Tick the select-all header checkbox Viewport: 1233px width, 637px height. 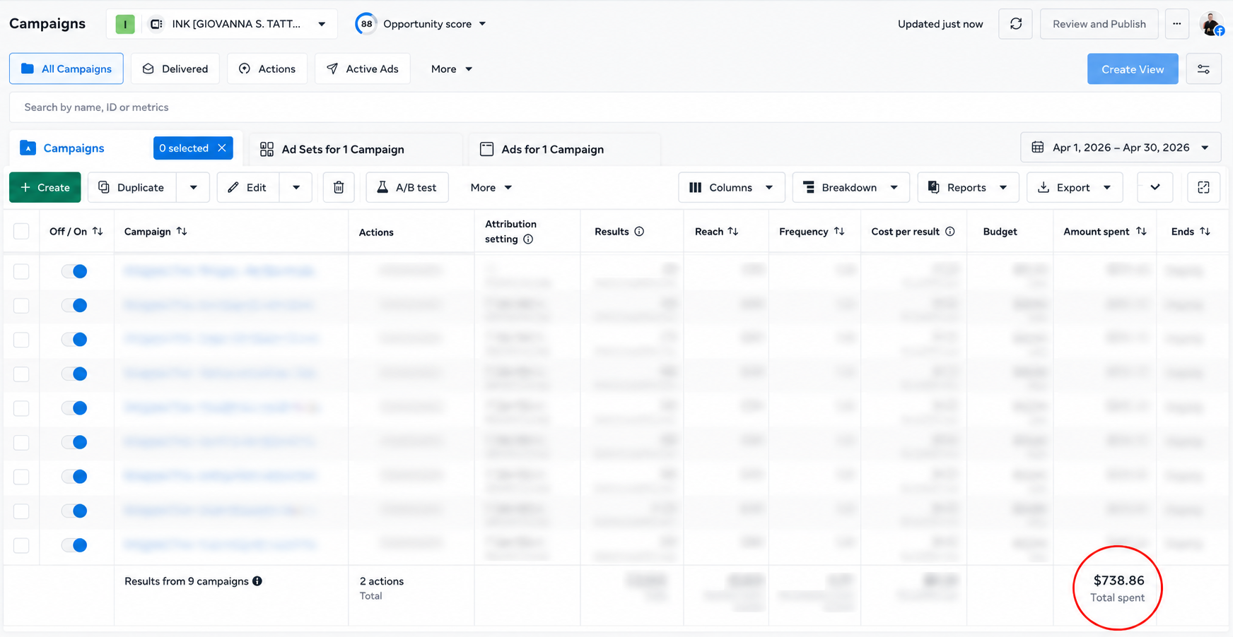coord(21,232)
